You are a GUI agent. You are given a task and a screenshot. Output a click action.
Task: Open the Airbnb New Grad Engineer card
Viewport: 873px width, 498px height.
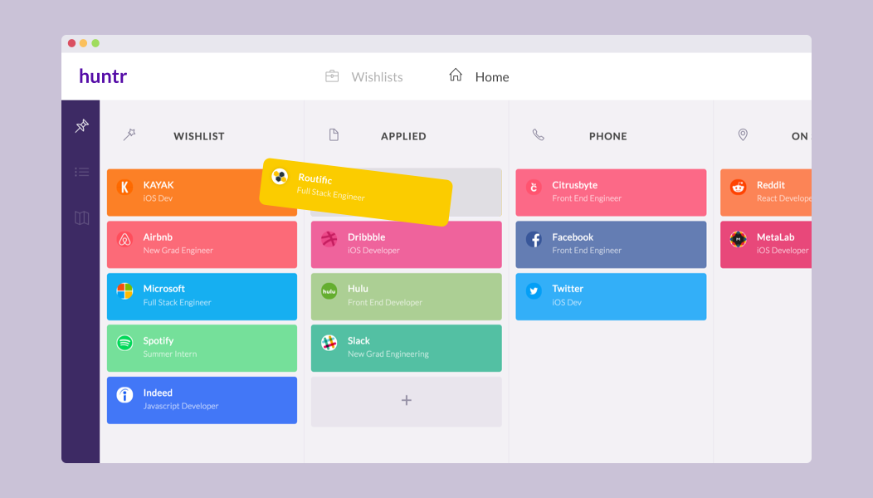[x=202, y=245]
